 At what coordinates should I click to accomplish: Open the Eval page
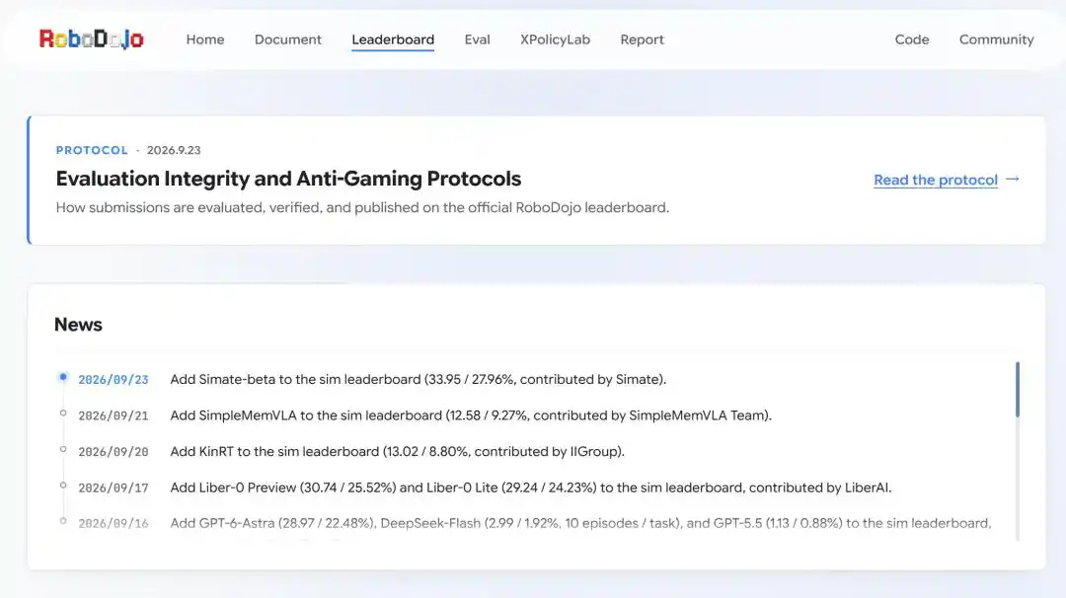(478, 39)
